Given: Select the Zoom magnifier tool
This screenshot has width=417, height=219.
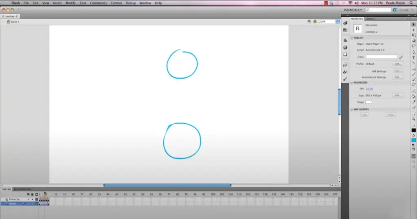Looking at the screenshot, I should (x=414, y=119).
